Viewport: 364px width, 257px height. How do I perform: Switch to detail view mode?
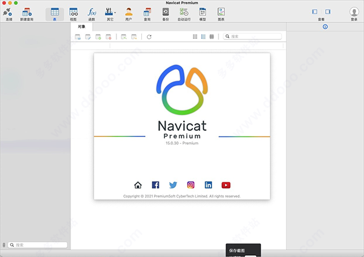click(x=212, y=36)
